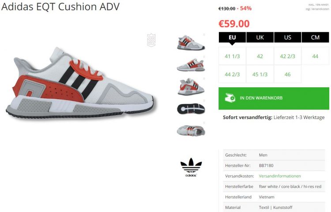Choose size 46
Screen dimensions: 331x212
pyautogui.click(x=287, y=74)
